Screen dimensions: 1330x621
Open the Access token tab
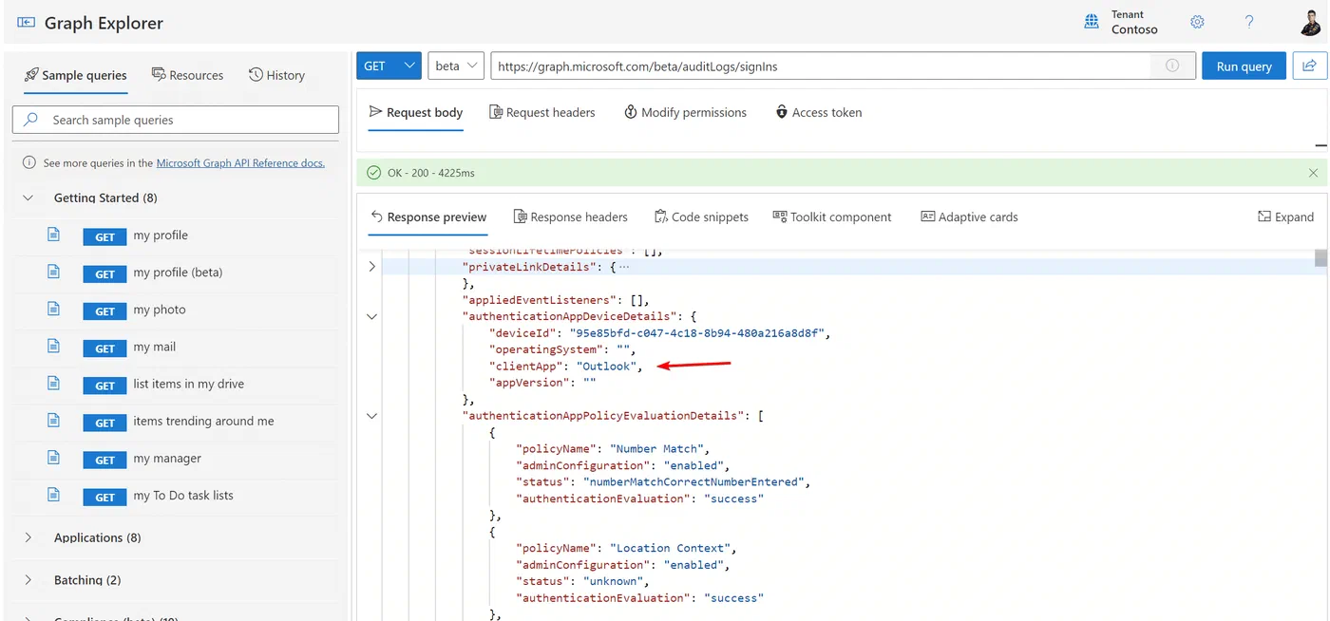(819, 112)
